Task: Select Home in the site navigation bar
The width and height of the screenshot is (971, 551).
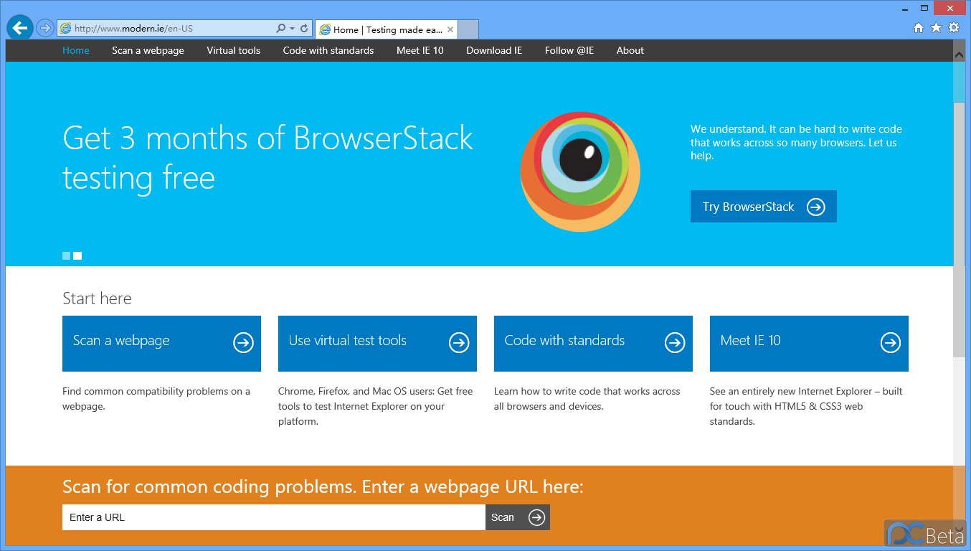Action: point(76,50)
